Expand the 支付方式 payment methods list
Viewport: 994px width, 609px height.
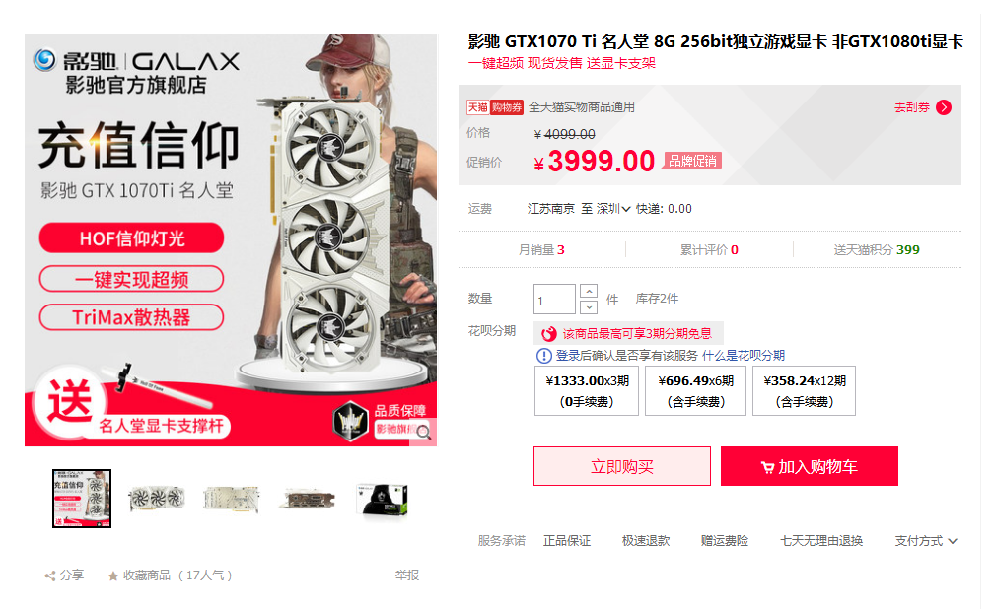tap(926, 541)
